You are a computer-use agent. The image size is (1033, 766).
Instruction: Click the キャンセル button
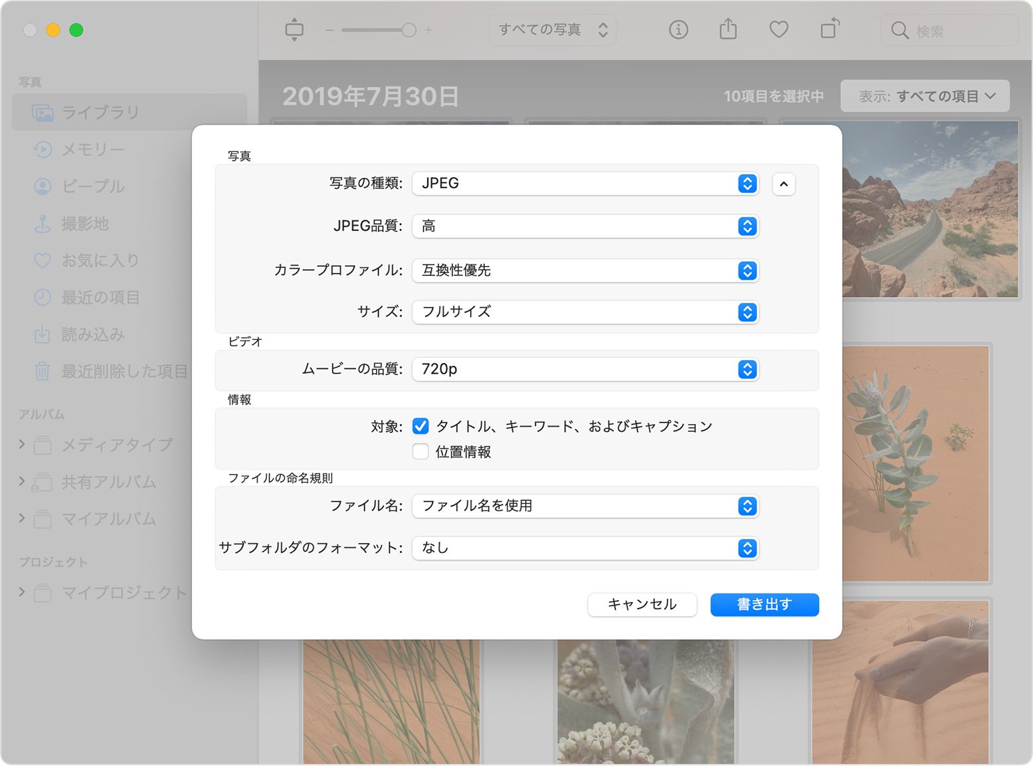(642, 605)
